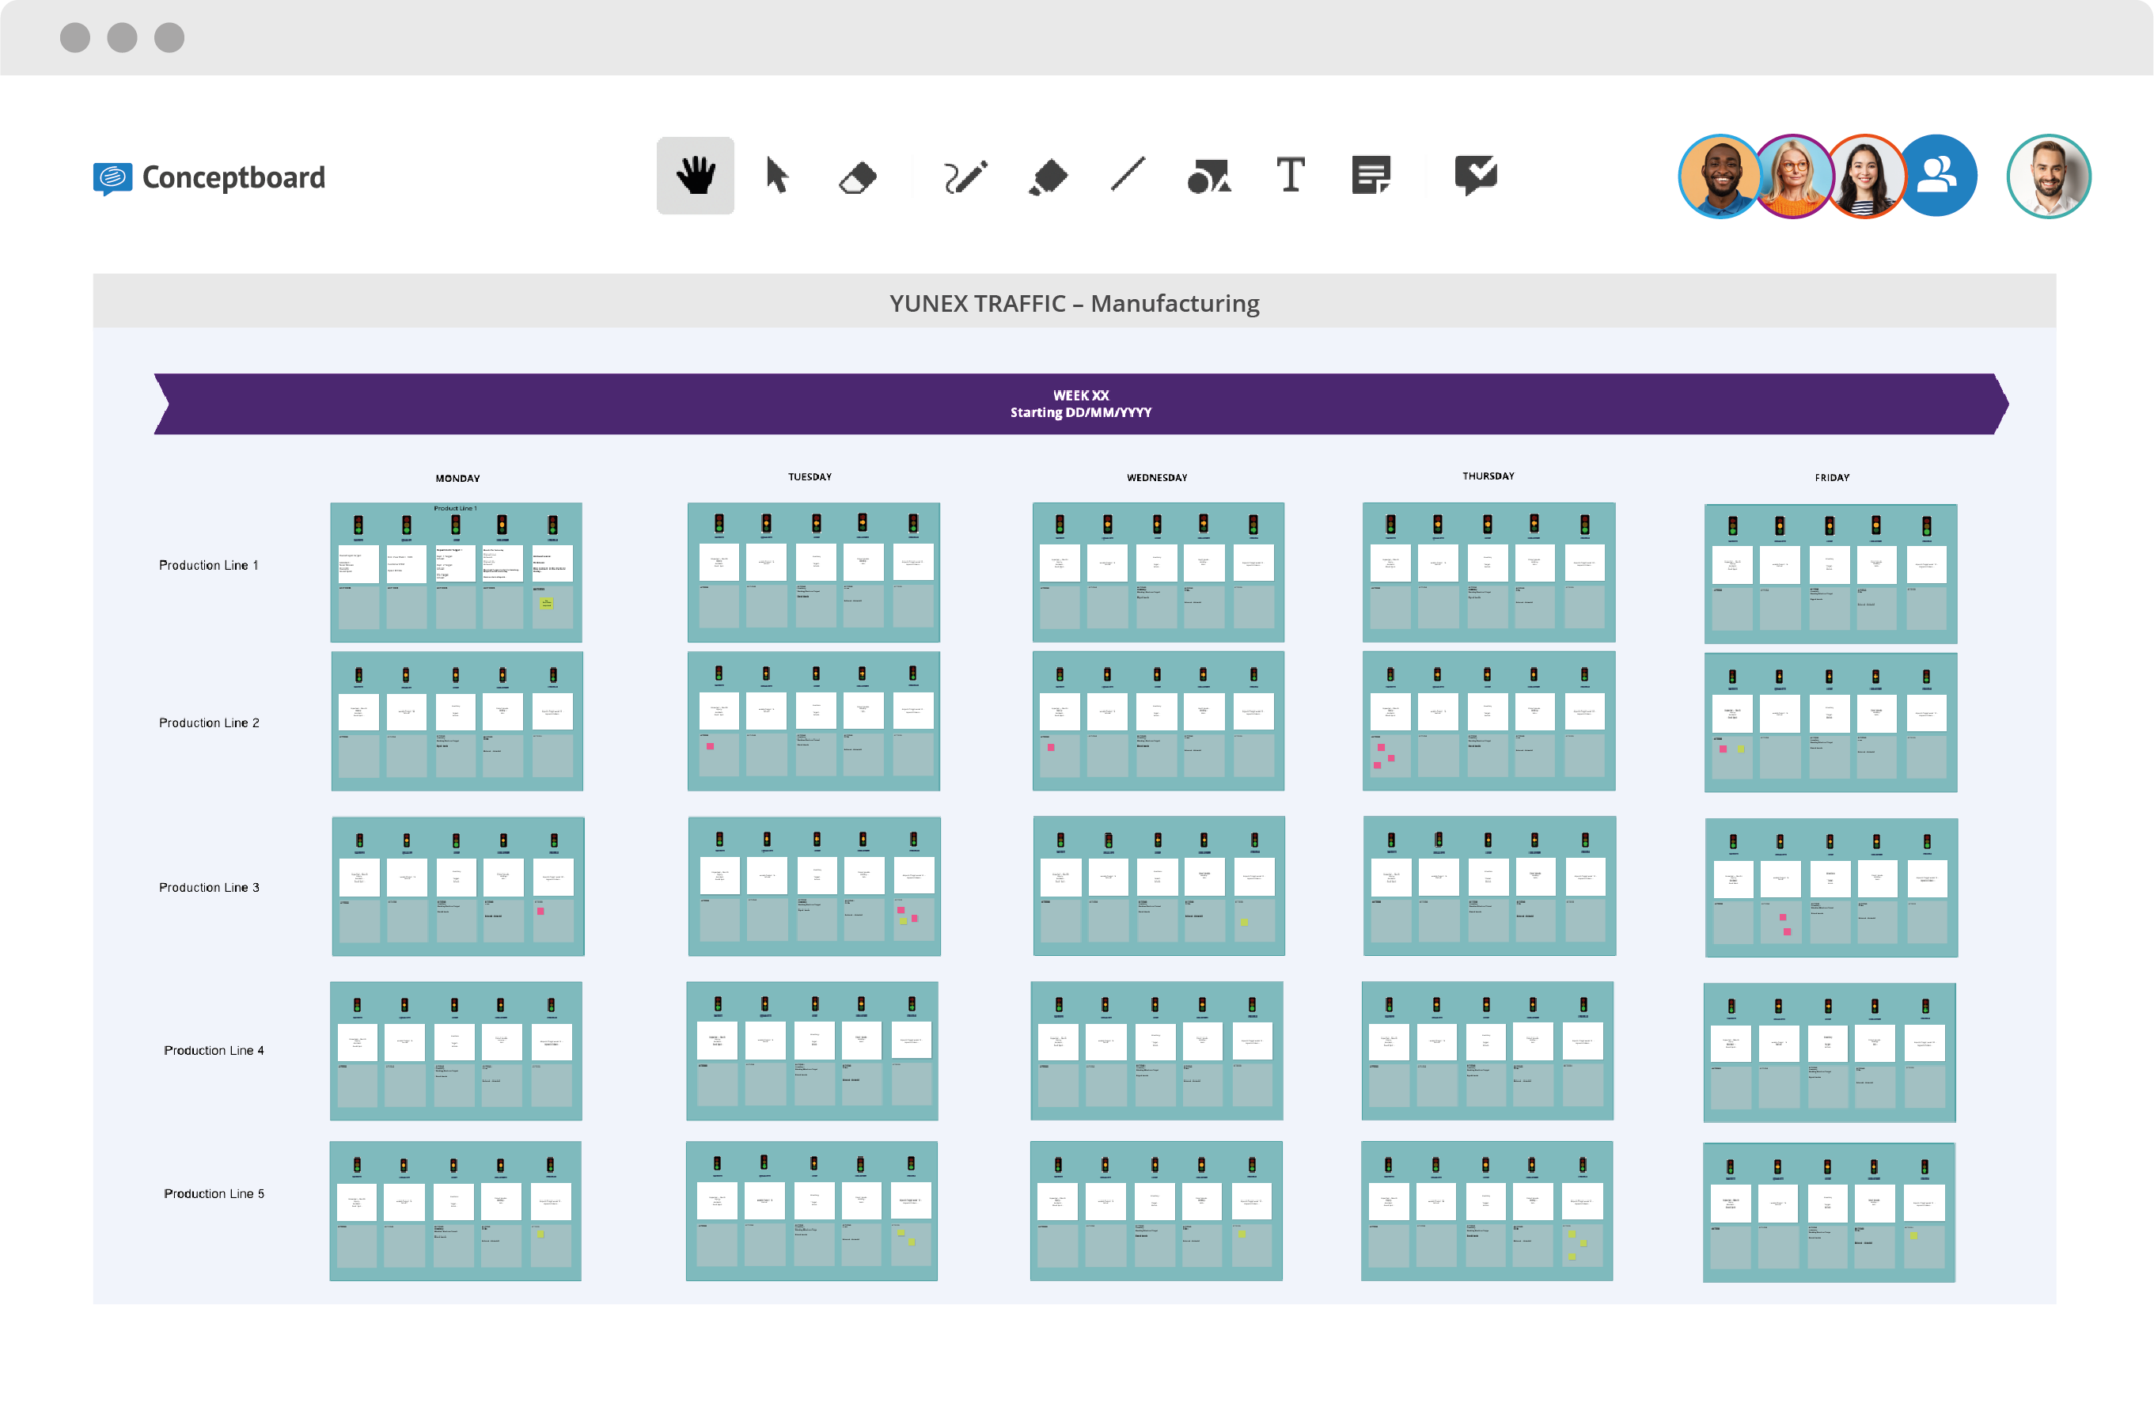Open the comment review tool
Viewport: 2154px width, 1403px height.
tap(1475, 176)
